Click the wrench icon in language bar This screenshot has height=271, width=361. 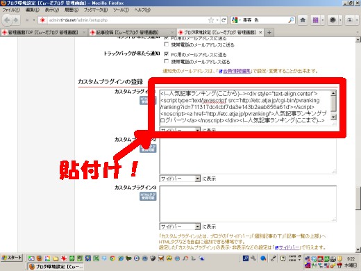pyautogui.click(x=253, y=258)
